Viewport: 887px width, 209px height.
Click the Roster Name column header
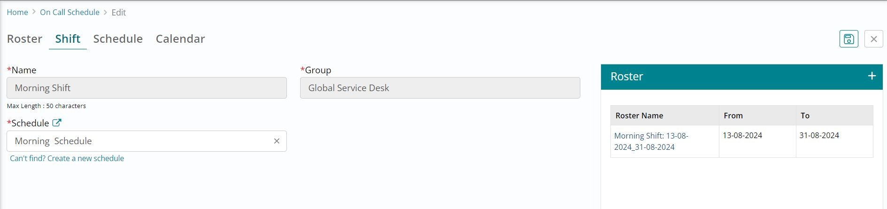pyautogui.click(x=639, y=116)
